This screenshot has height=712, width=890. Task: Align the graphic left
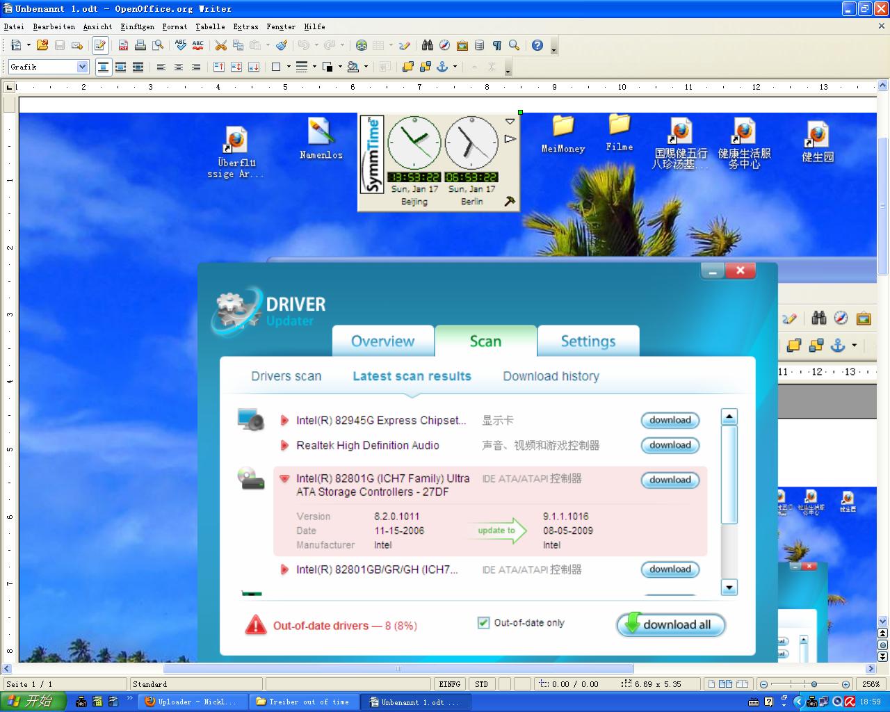(x=161, y=67)
